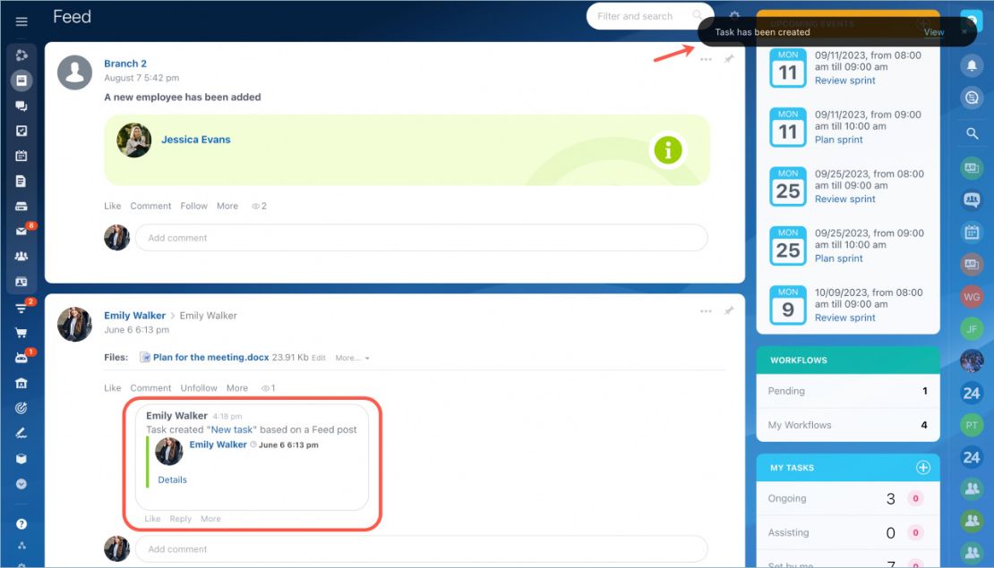Click the magnifier search icon in right sidebar

972,133
